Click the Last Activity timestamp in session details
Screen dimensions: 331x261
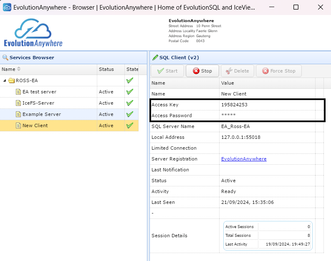[288, 244]
